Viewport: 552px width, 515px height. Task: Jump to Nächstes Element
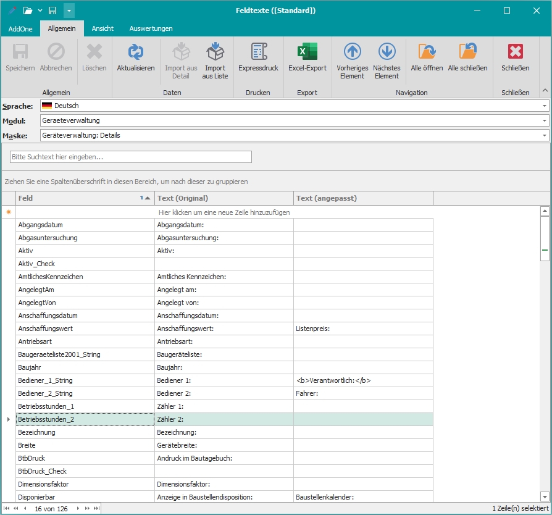pyautogui.click(x=387, y=52)
